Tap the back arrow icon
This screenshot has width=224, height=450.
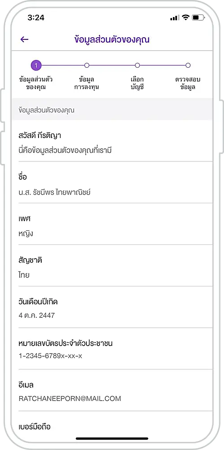tap(24, 39)
